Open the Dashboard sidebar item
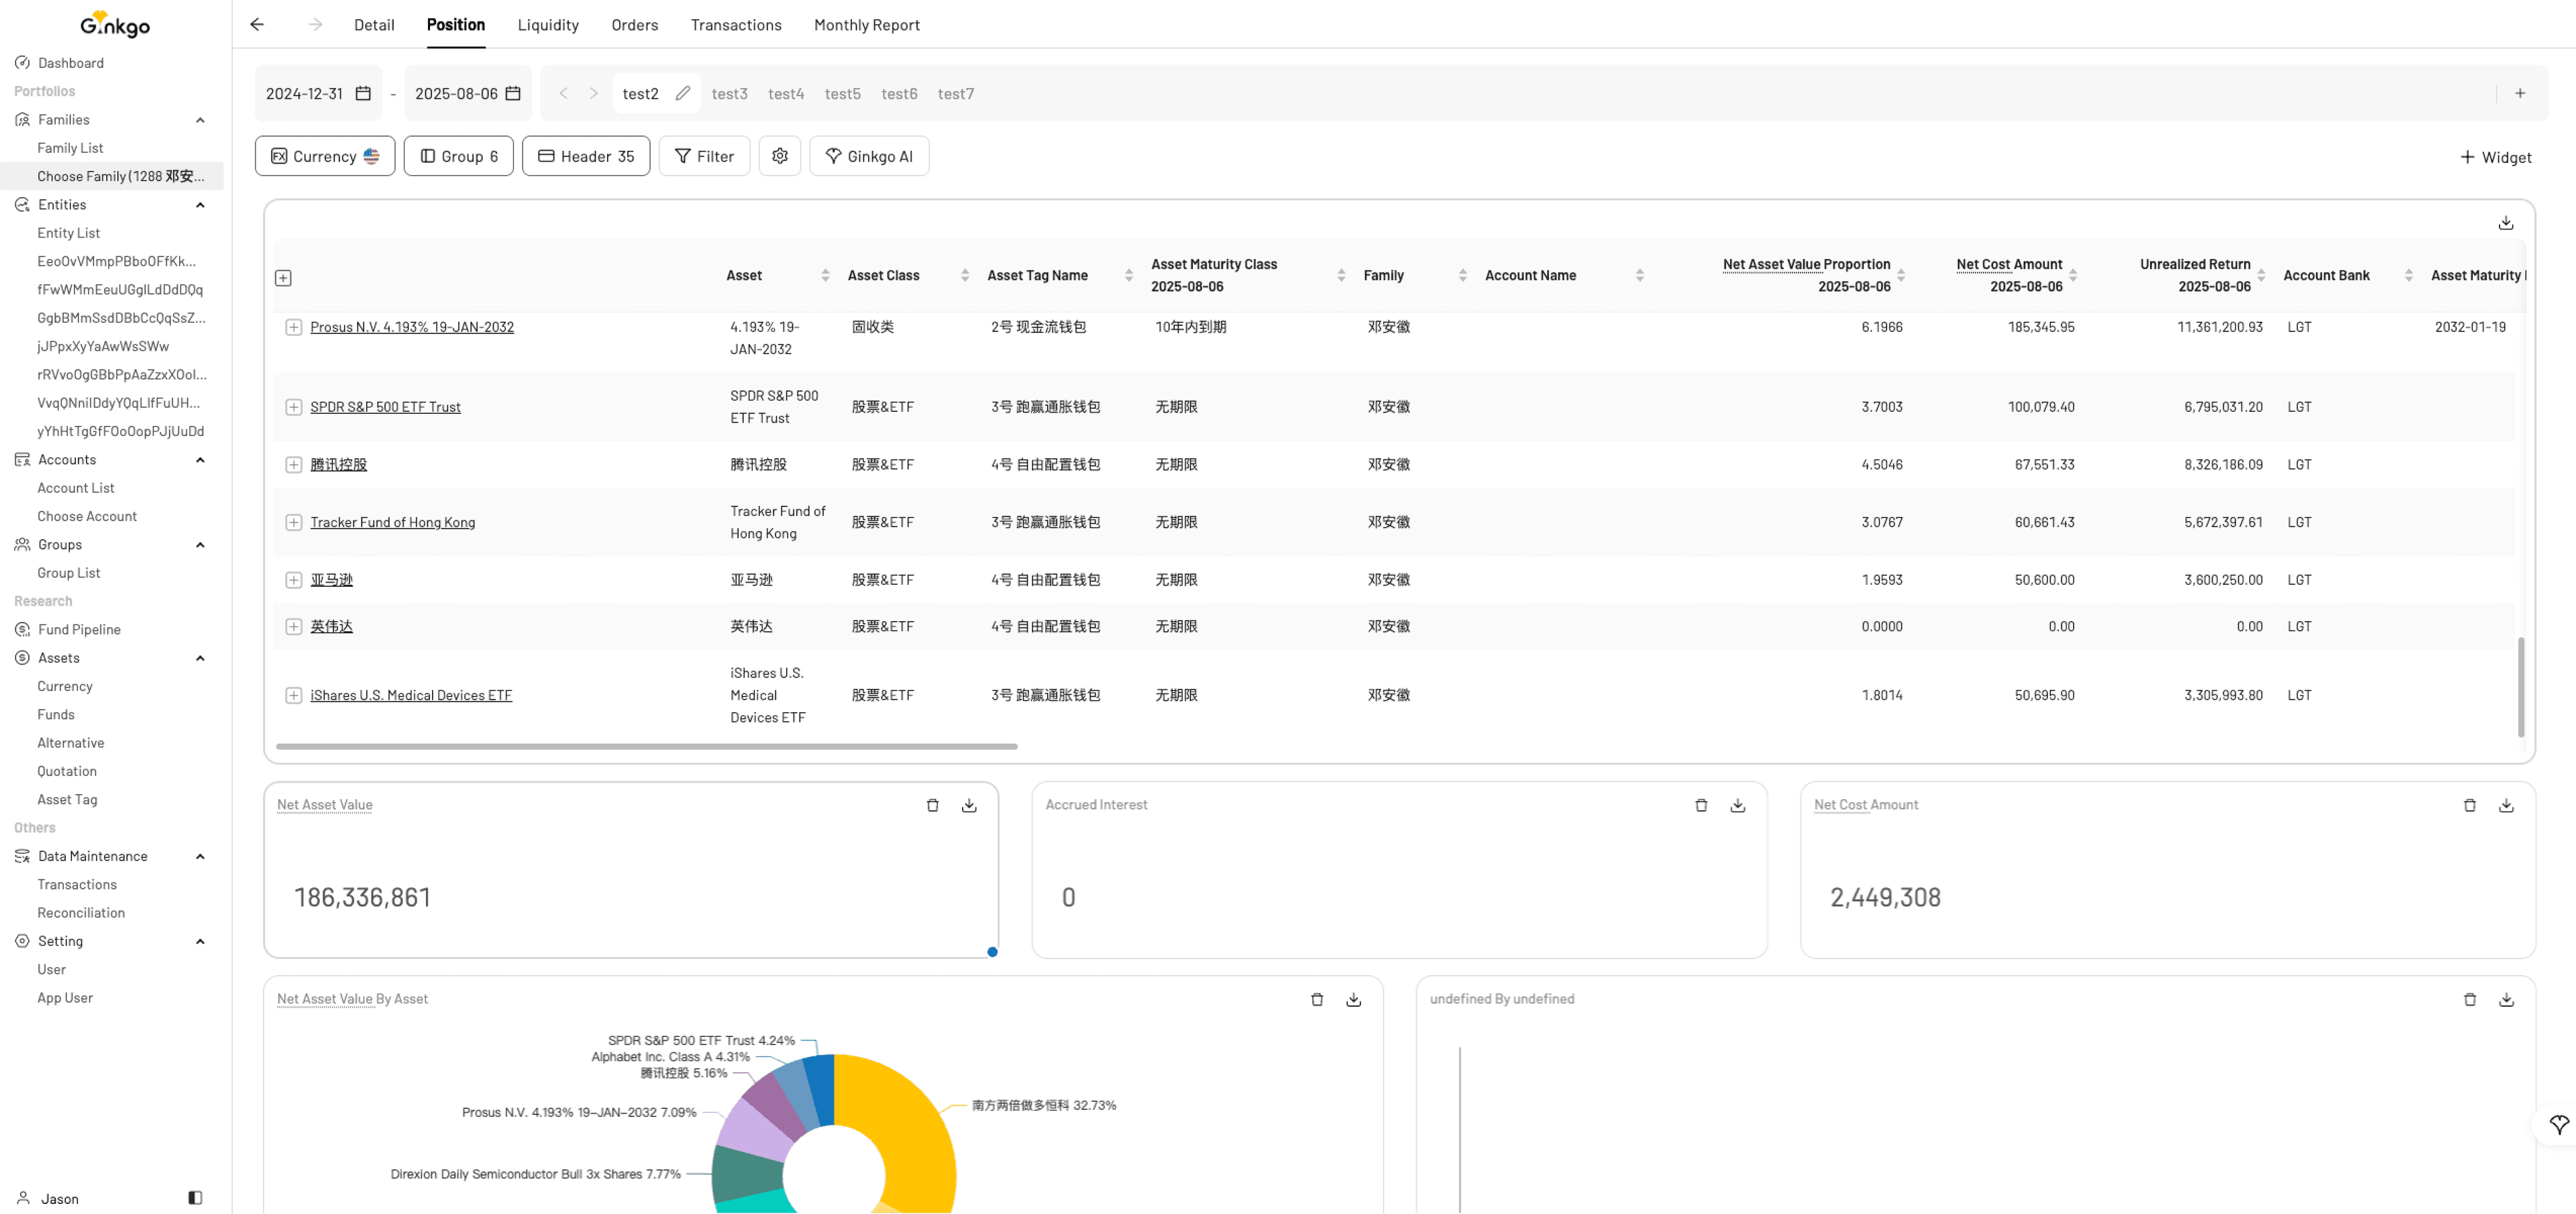The image size is (2576, 1214). 70,63
